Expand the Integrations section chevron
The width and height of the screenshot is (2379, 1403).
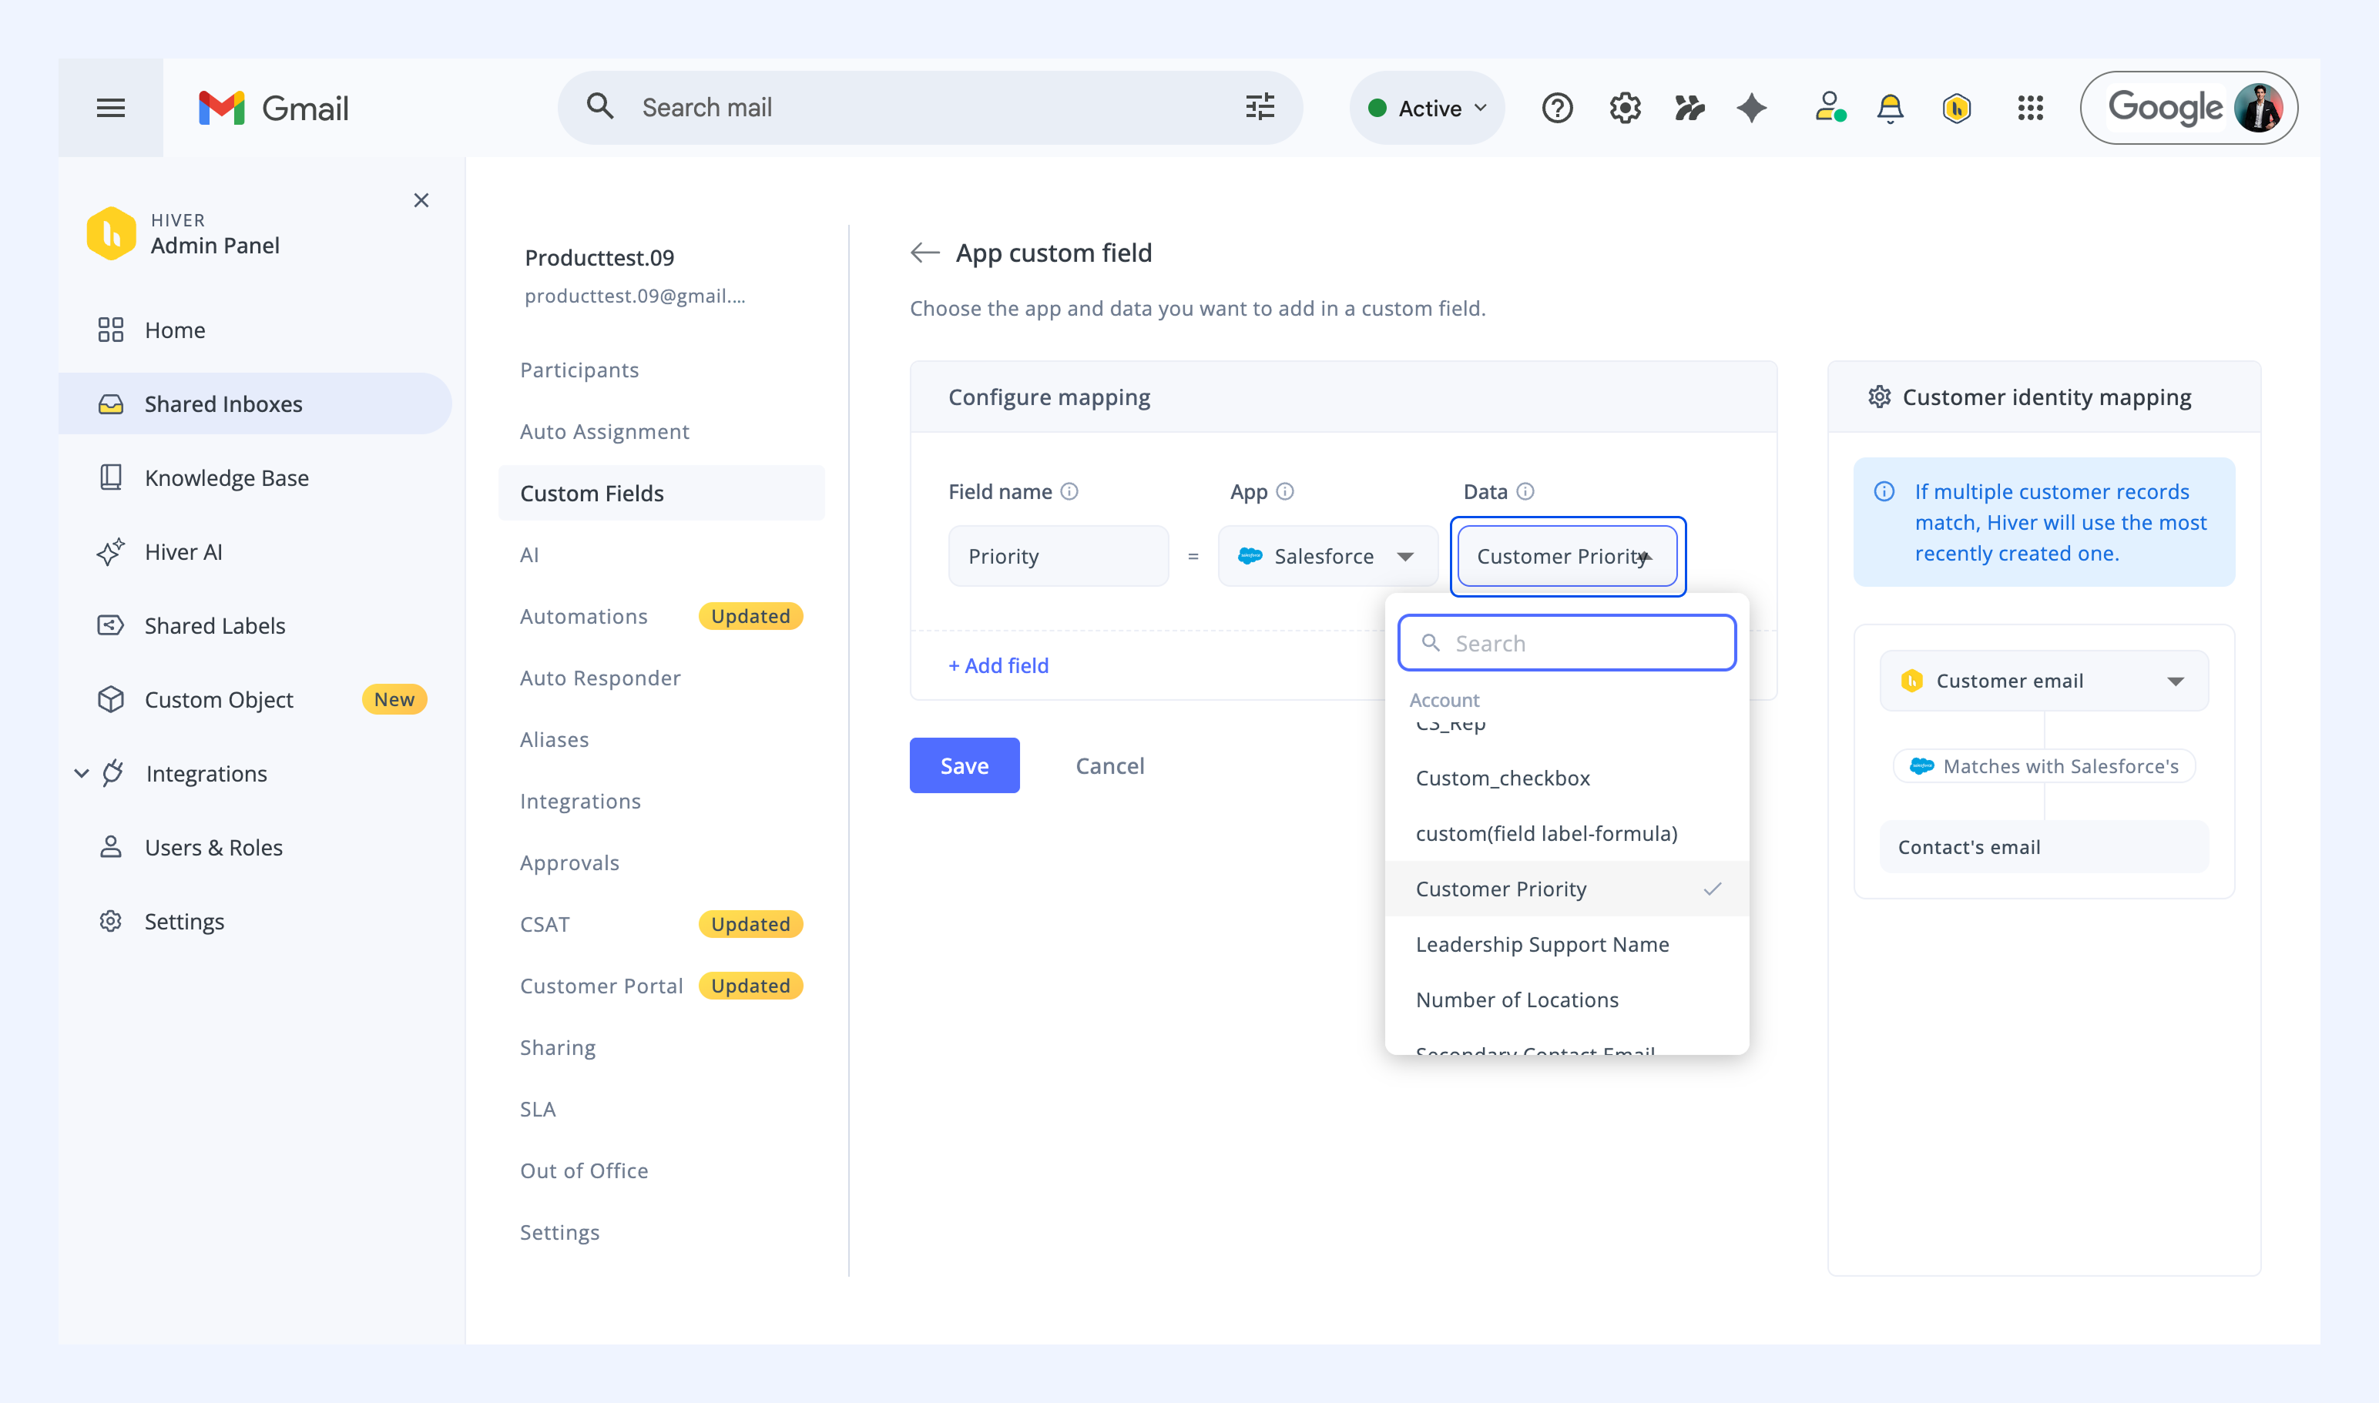82,773
